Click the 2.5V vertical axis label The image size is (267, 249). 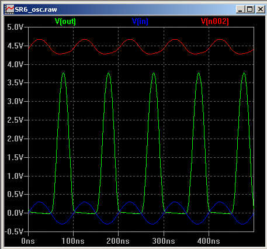coord(15,120)
